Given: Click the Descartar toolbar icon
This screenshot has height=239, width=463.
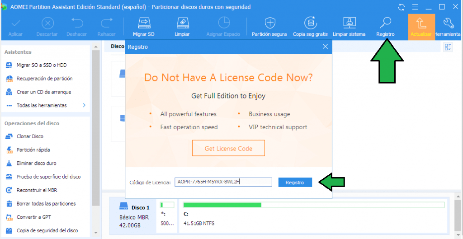Looking at the screenshot, I should click(x=47, y=23).
